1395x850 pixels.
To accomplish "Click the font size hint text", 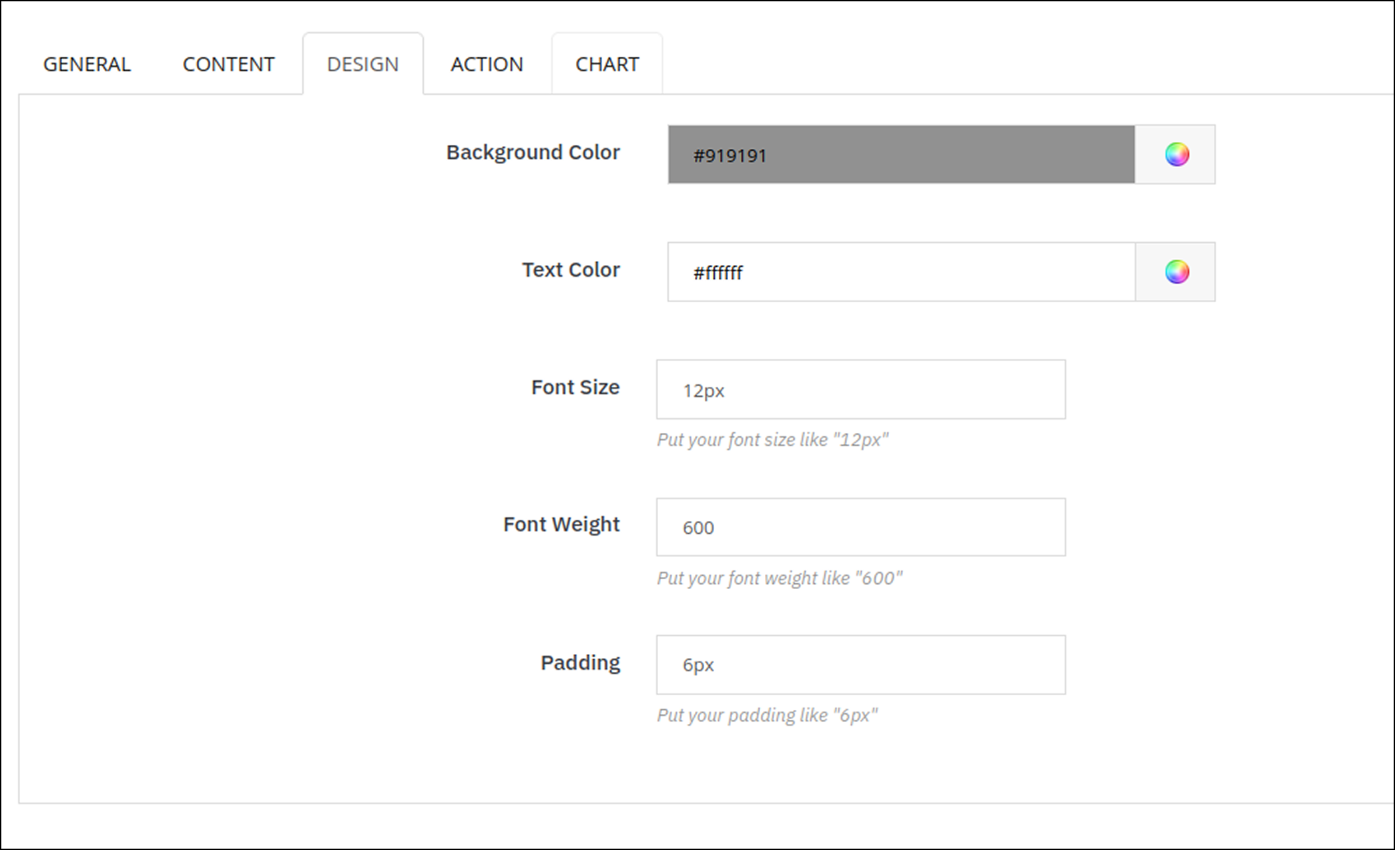I will click(x=772, y=440).
